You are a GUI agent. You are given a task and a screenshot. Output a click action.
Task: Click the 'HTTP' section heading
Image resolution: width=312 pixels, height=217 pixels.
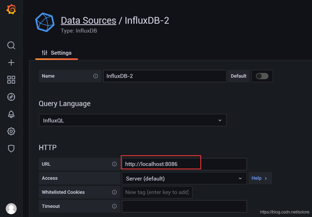tap(47, 147)
